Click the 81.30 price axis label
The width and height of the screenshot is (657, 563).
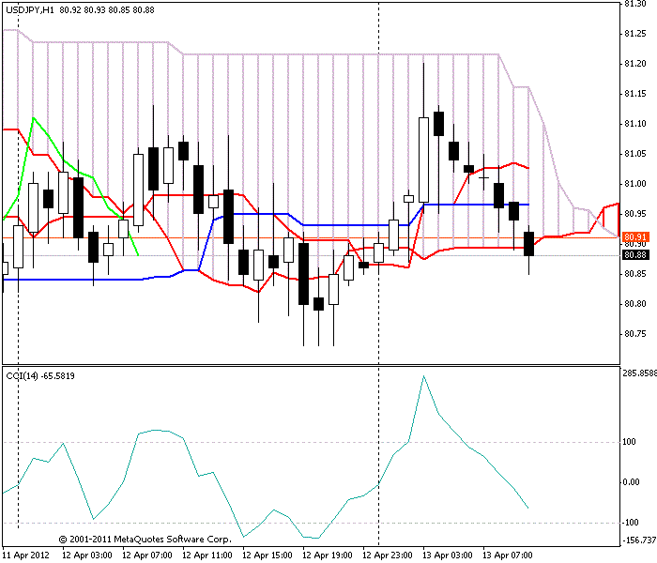(x=635, y=4)
